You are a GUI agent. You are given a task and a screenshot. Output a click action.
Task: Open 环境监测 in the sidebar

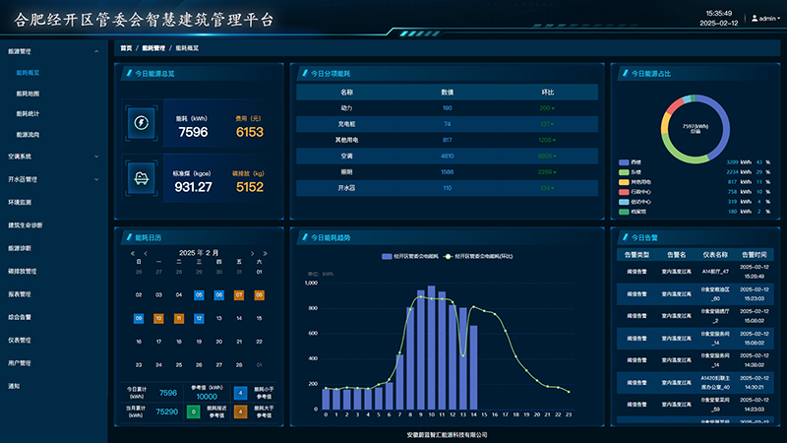[21, 202]
